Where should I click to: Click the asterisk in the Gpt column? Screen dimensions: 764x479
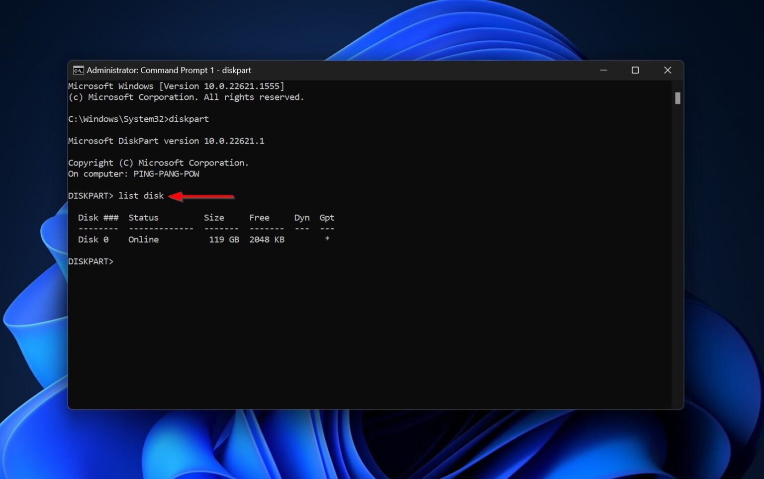click(x=327, y=239)
